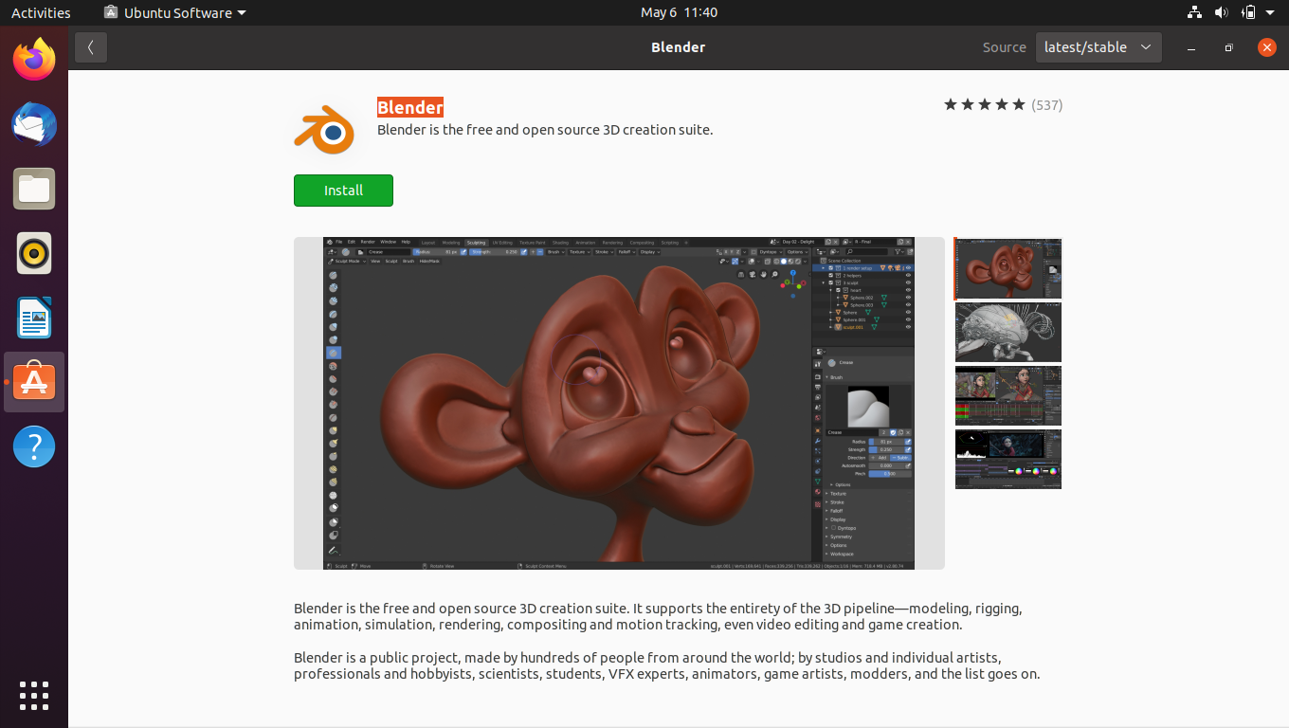The width and height of the screenshot is (1289, 728).
Task: Click the Show Applications grid icon
Action: 33,696
